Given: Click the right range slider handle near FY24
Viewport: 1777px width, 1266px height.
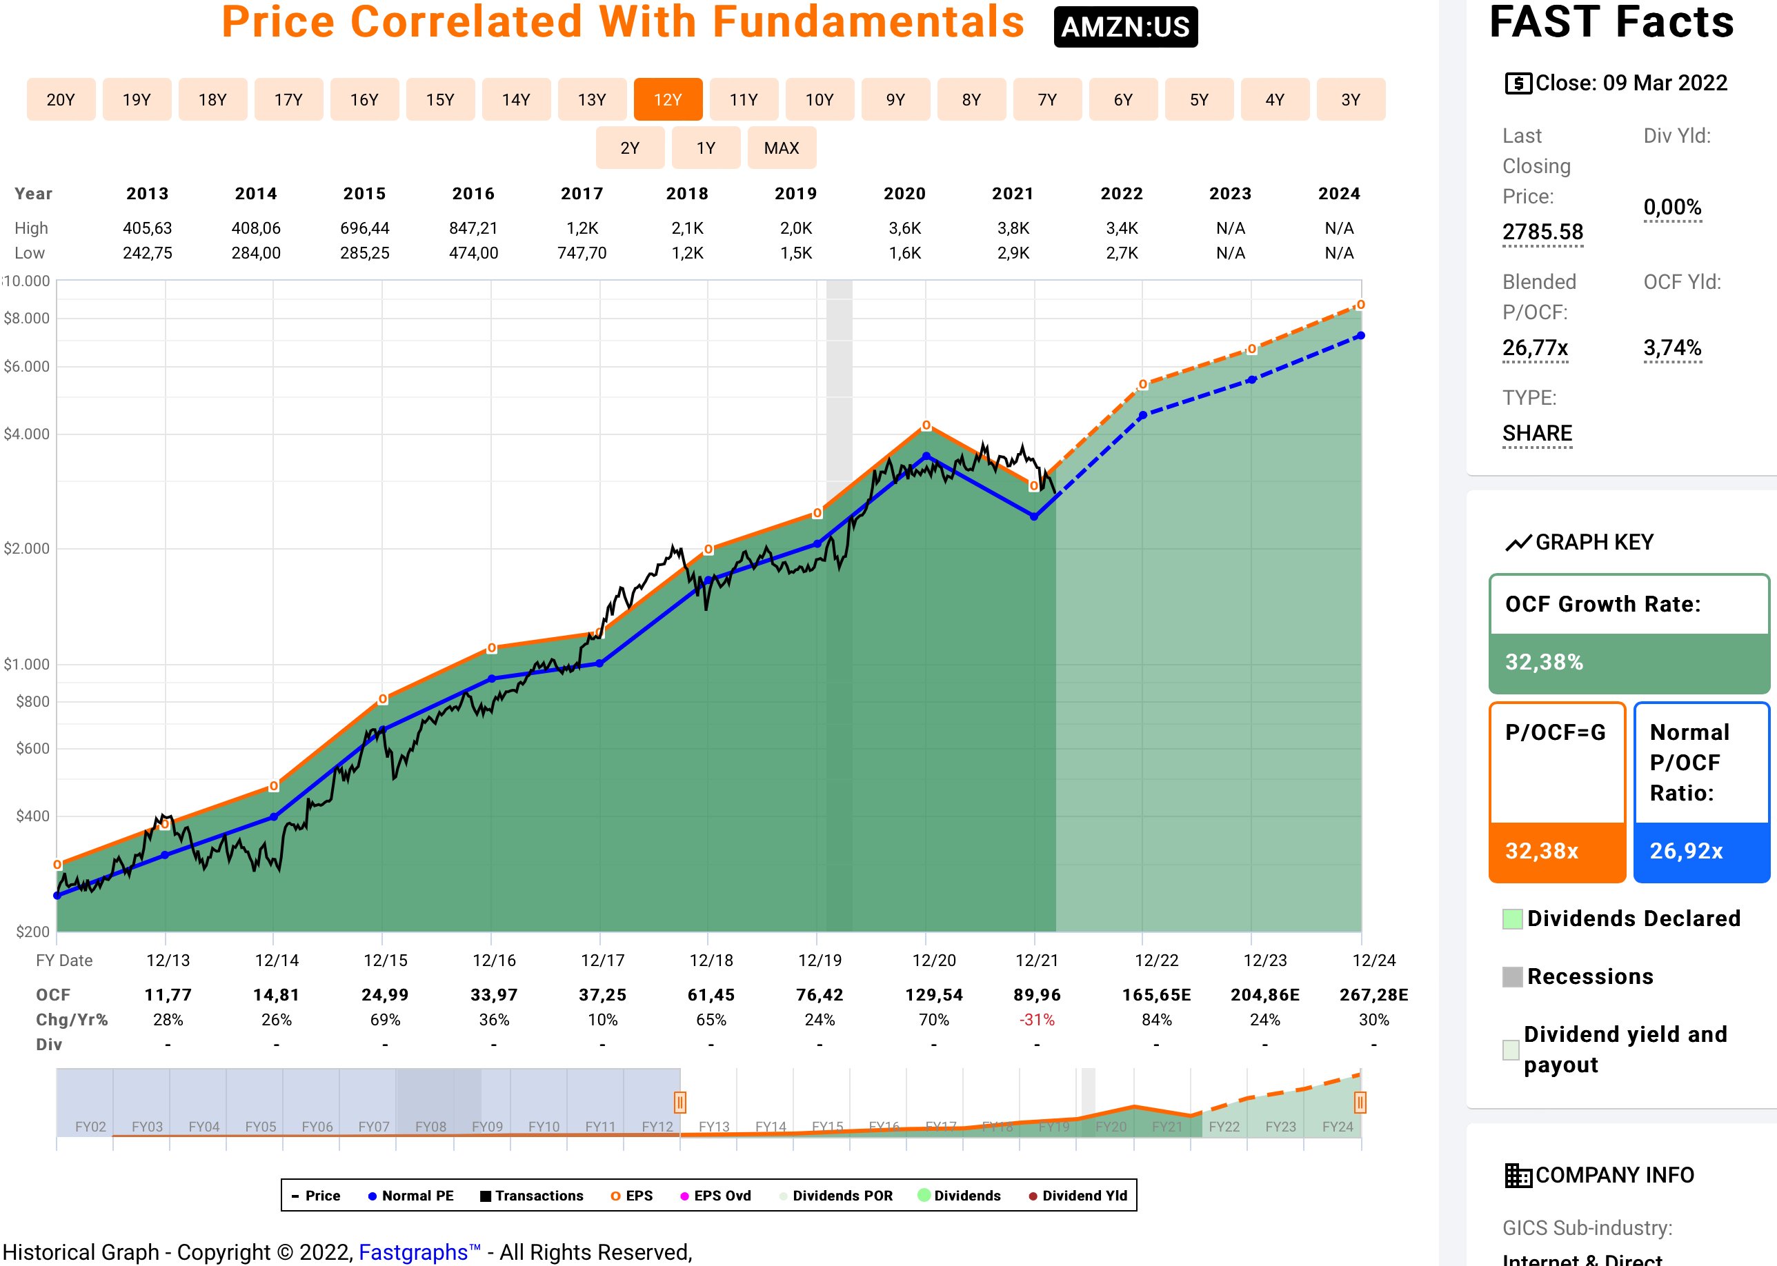Looking at the screenshot, I should [1360, 1103].
